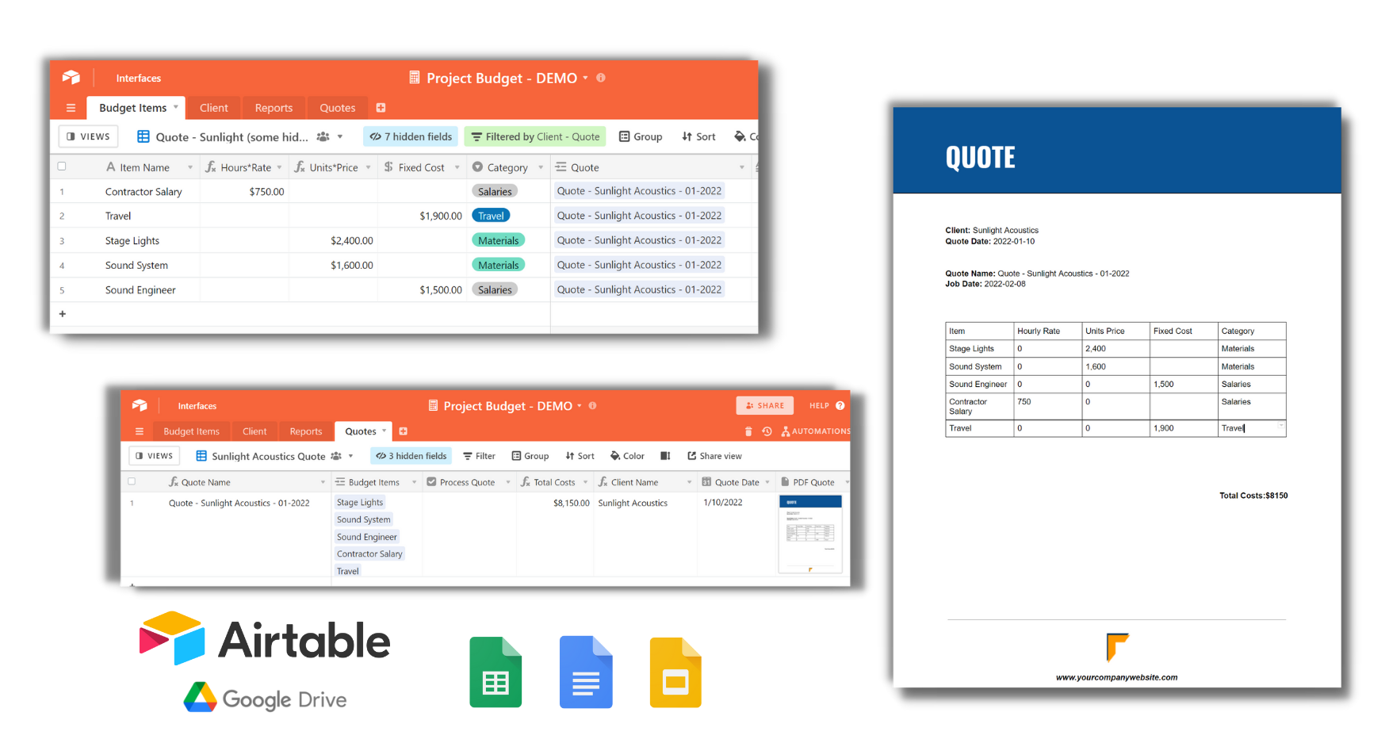
Task: Select the checkbox for the Contractor Salary row
Action: [61, 191]
